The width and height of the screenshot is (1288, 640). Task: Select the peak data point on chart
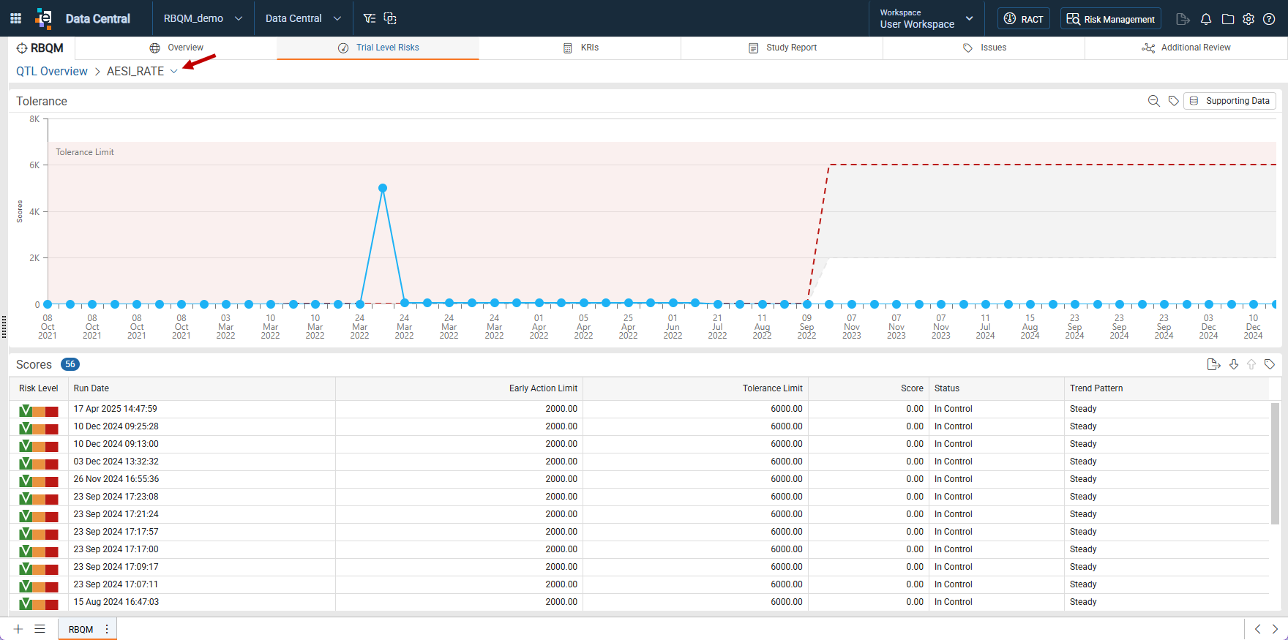coord(383,188)
